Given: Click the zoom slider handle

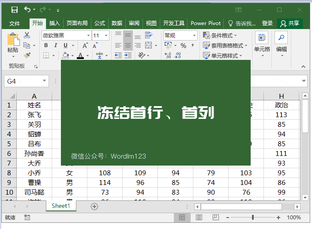Looking at the screenshot, I should pyautogui.click(x=253, y=217).
